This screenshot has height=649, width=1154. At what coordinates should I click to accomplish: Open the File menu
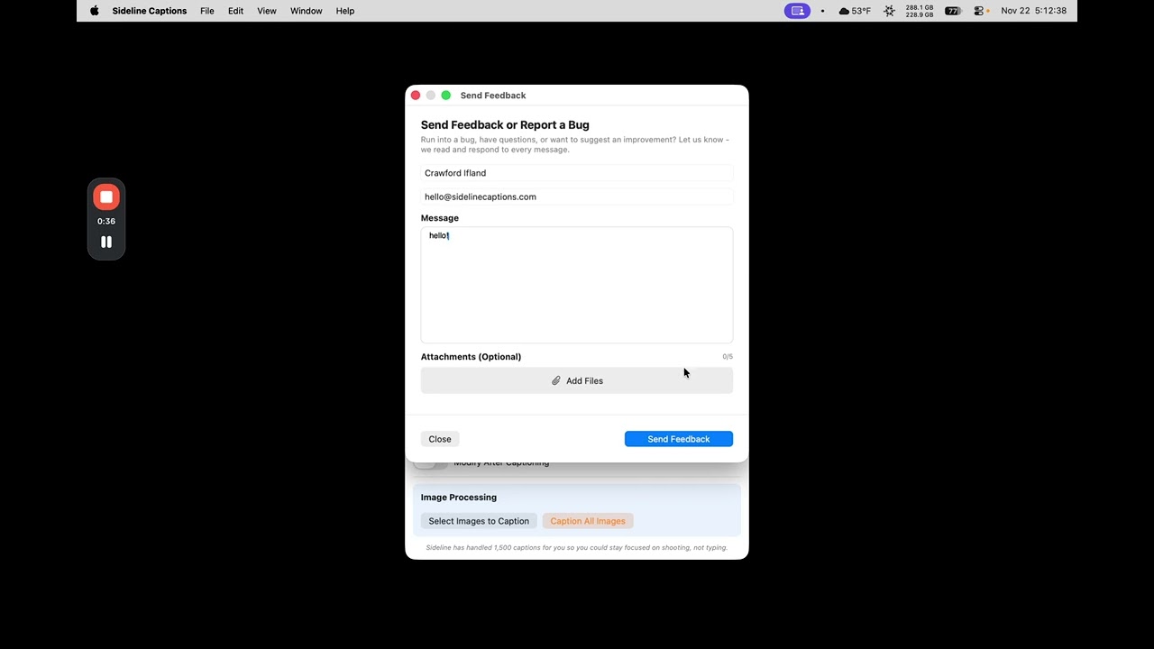click(x=207, y=11)
